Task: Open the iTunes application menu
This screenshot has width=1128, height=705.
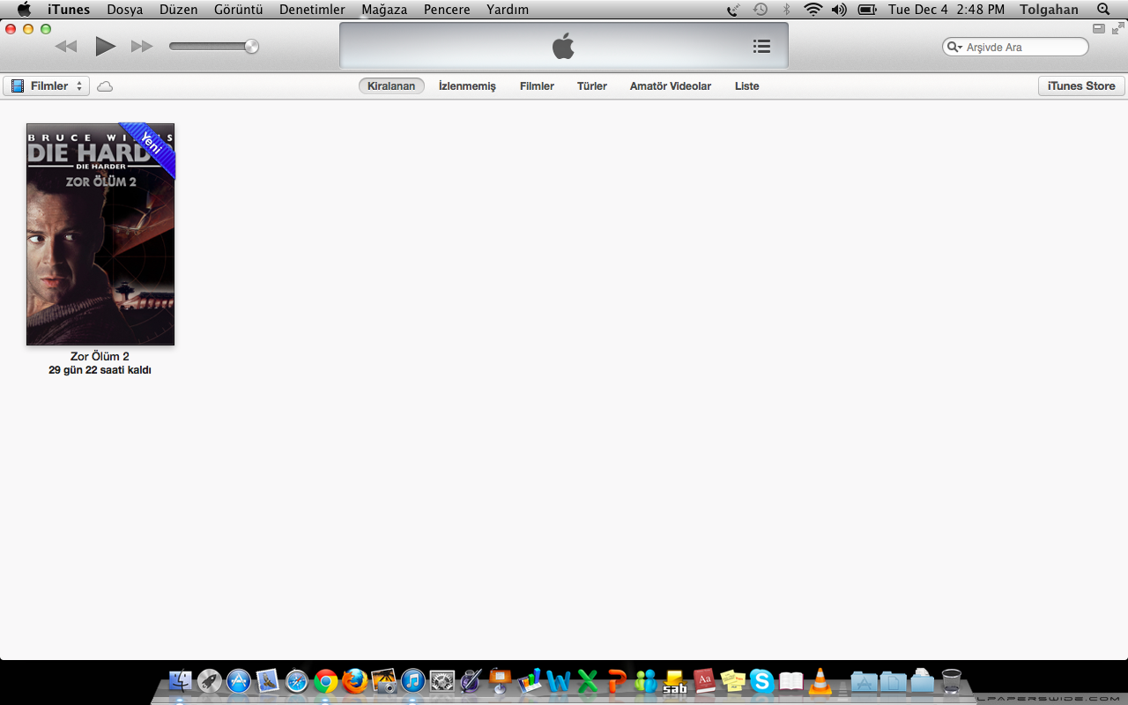Action: coord(69,10)
